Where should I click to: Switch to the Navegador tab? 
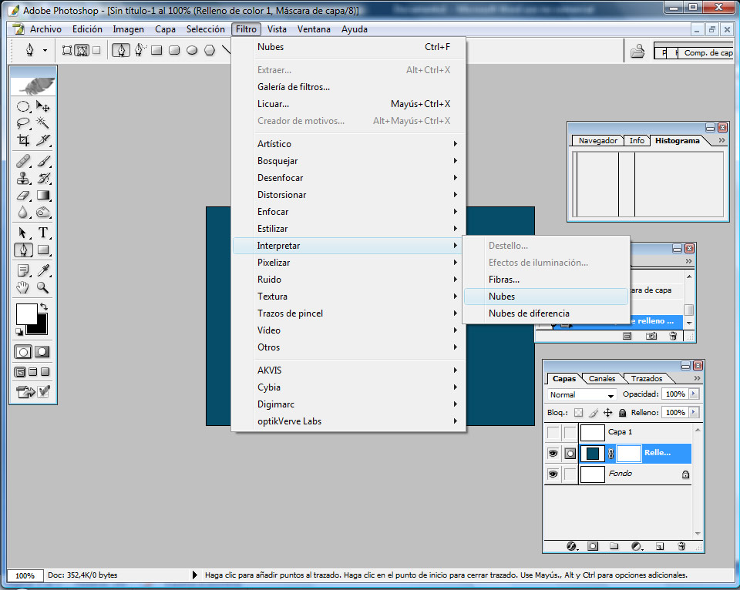tap(598, 140)
